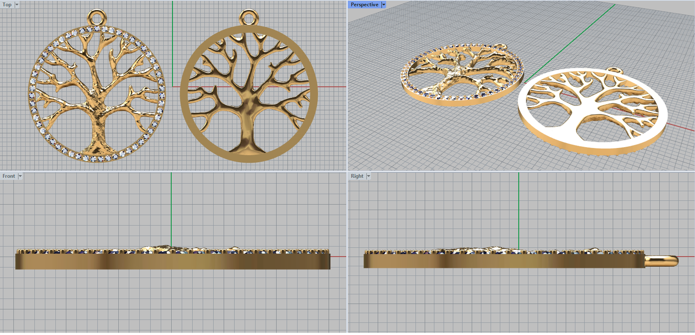Open the Front viewport dropdown arrow
695x335 pixels.
coord(20,176)
